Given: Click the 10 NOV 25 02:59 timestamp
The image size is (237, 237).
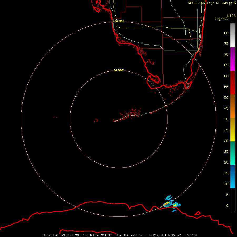Looking at the screenshot, I should point(179,235).
